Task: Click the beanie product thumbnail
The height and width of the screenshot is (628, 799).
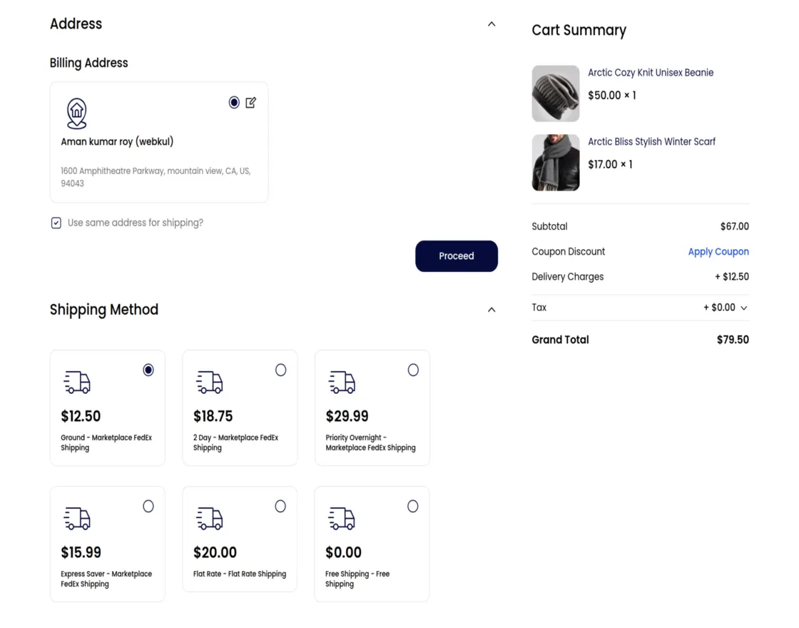Action: click(x=556, y=93)
